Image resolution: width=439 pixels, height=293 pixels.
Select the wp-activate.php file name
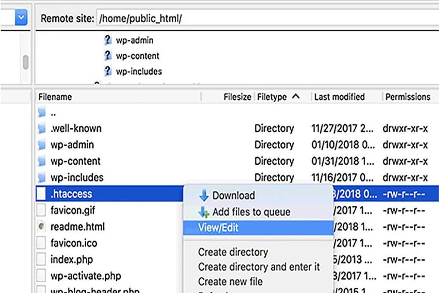click(86, 276)
